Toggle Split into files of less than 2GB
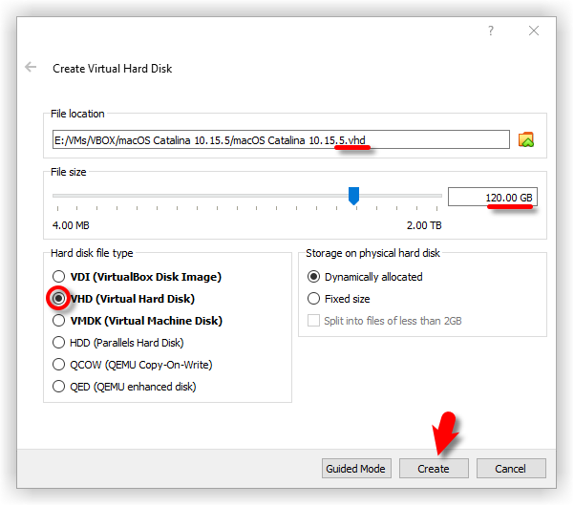The width and height of the screenshot is (574, 506). [314, 321]
